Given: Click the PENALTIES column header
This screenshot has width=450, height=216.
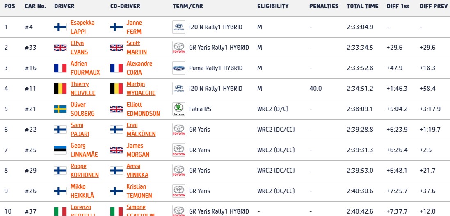Looking at the screenshot, I should [x=324, y=6].
